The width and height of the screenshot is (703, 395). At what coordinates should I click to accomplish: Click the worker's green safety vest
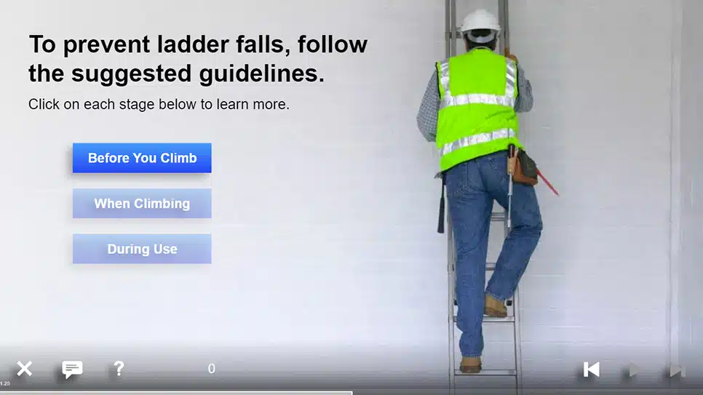(x=477, y=108)
